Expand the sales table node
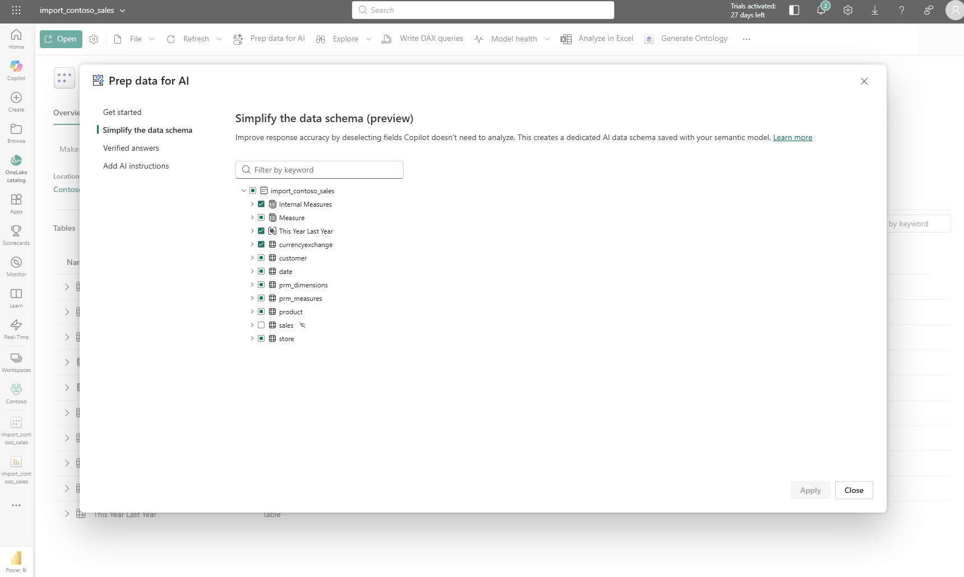Viewport: 964px width, 577px height. click(252, 325)
